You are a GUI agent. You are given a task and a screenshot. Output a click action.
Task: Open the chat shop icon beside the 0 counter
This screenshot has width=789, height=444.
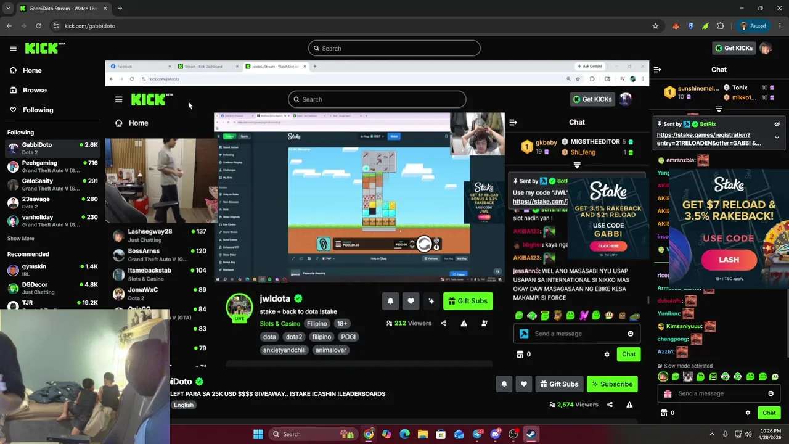[x=664, y=413]
